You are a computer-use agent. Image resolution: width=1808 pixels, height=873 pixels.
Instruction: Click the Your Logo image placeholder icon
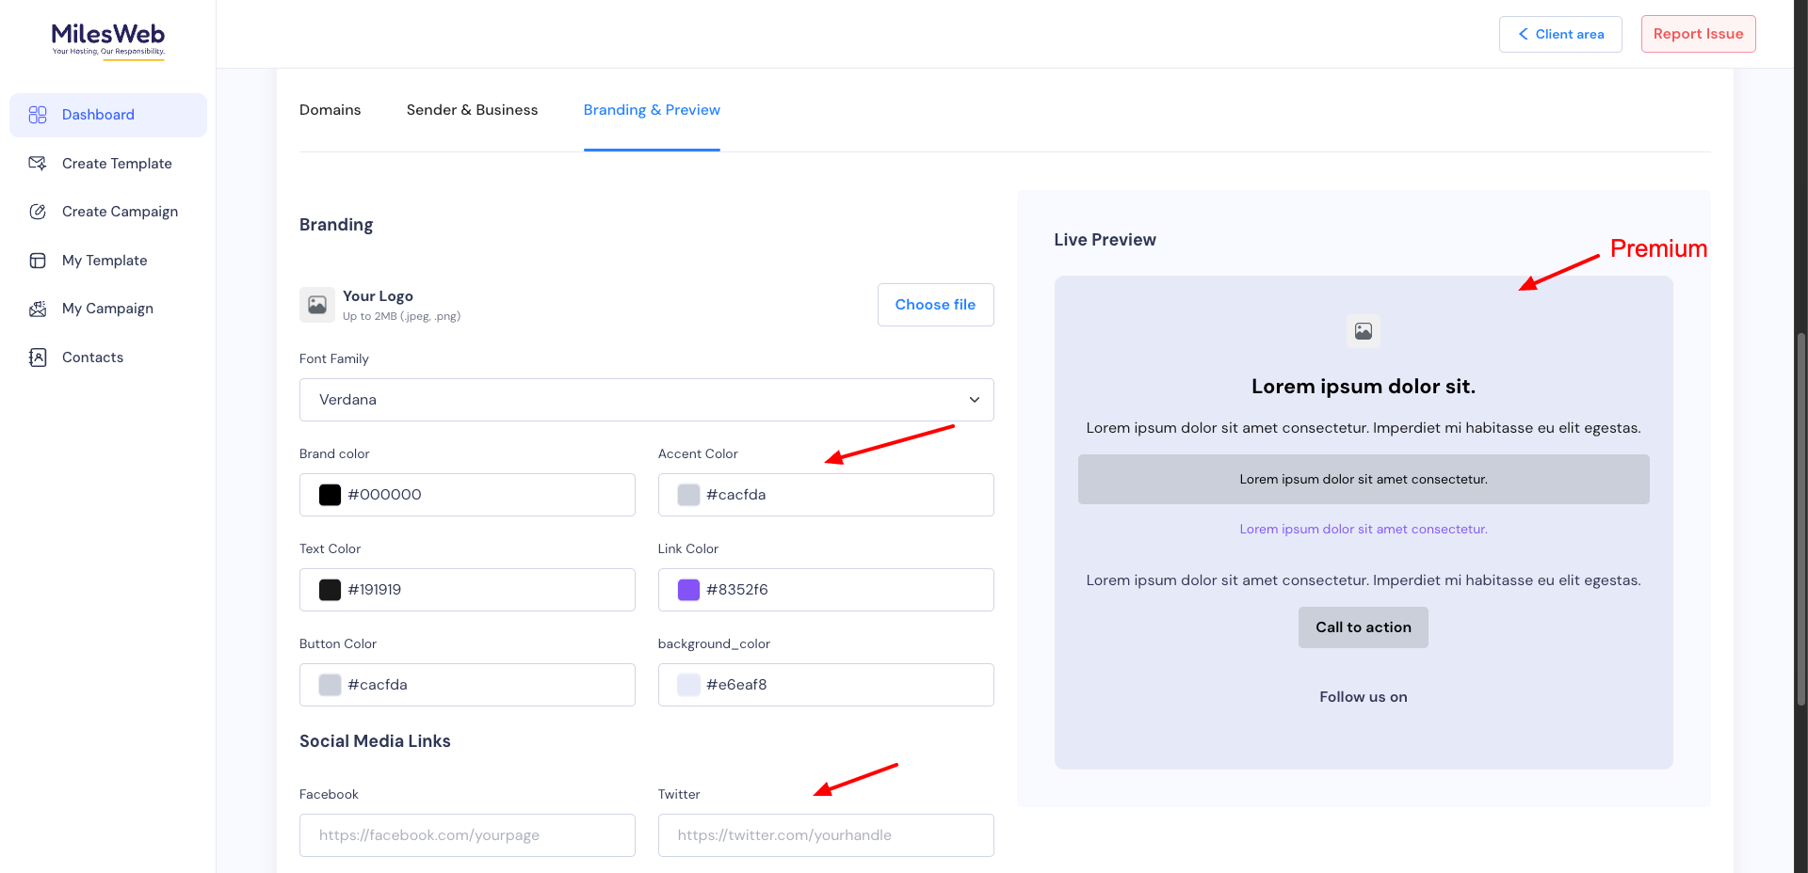[x=317, y=305]
